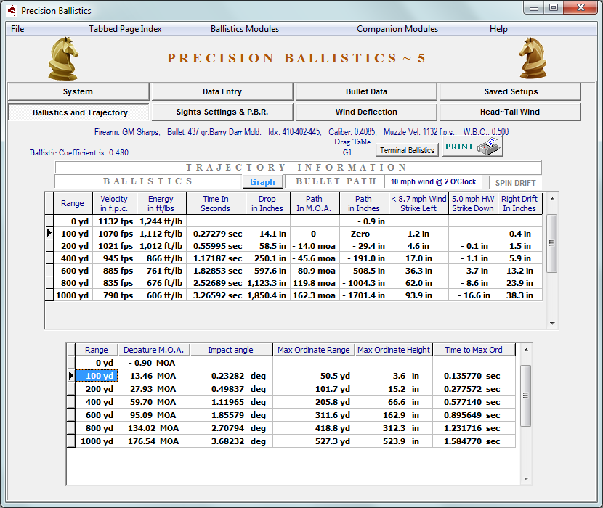This screenshot has width=603, height=508.
Task: Select the 523.9 in max ordinate height cell
Action: (x=394, y=441)
